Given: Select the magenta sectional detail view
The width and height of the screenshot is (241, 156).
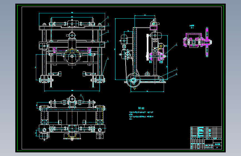Looking at the screenshot, I should coord(198,42).
